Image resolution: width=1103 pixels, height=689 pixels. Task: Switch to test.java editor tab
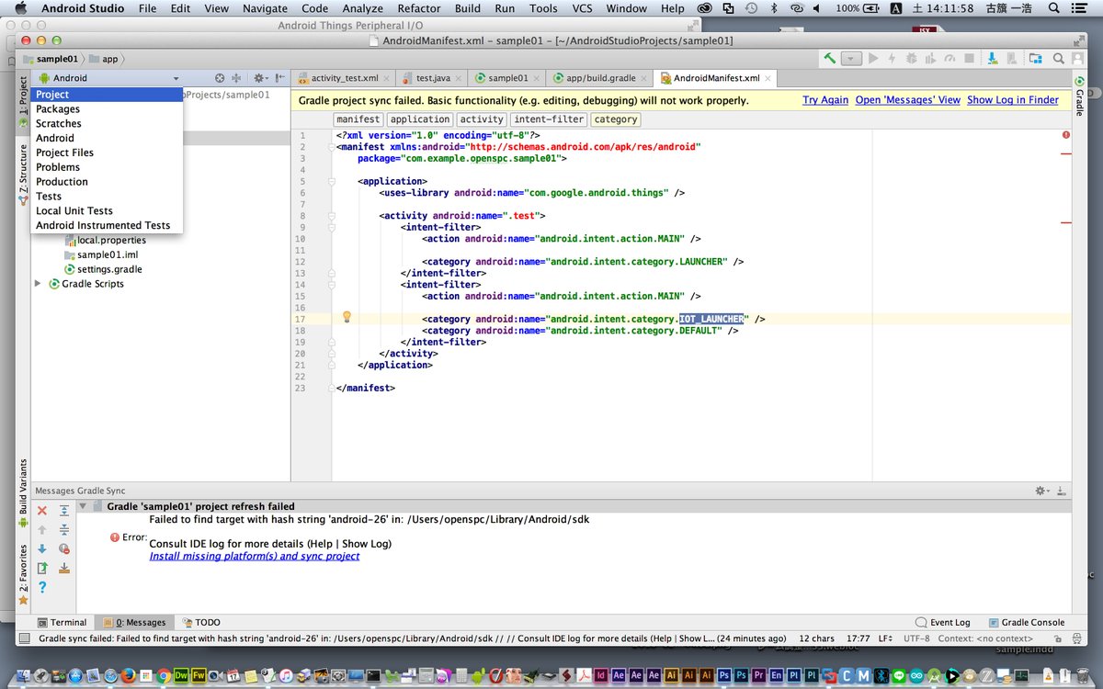click(x=431, y=78)
